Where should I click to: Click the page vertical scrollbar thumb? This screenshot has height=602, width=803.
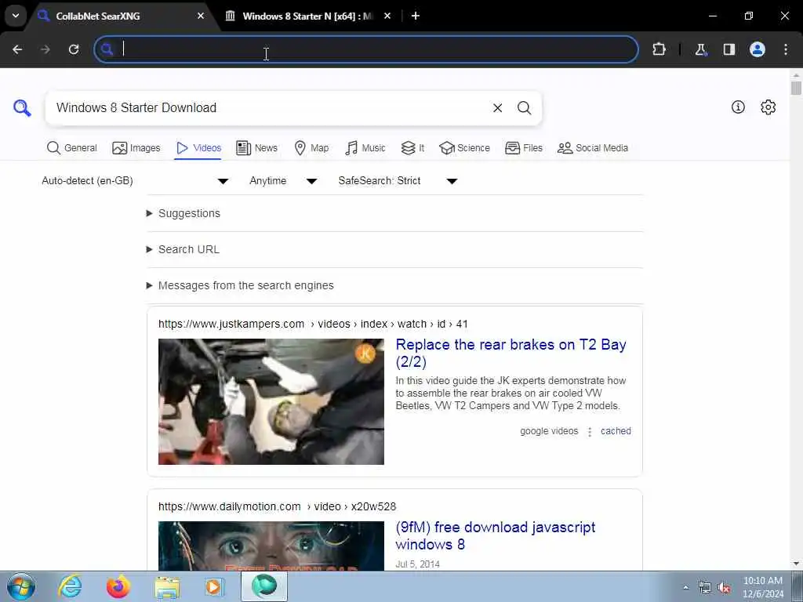coord(796,88)
